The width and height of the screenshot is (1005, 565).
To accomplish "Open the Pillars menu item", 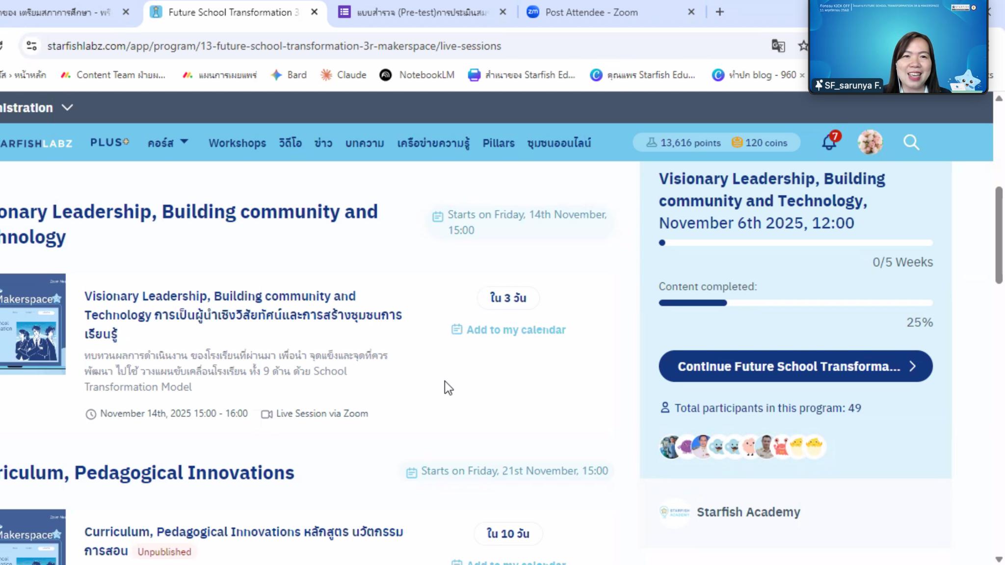I will [x=498, y=143].
